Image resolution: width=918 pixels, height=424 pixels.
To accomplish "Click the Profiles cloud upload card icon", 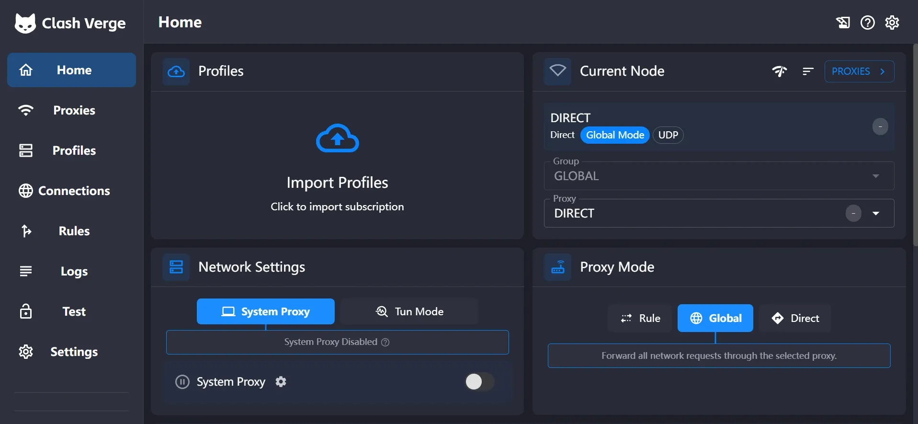I will tap(176, 71).
